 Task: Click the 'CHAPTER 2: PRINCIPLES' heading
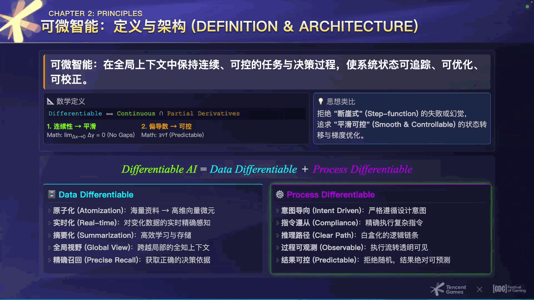click(95, 14)
